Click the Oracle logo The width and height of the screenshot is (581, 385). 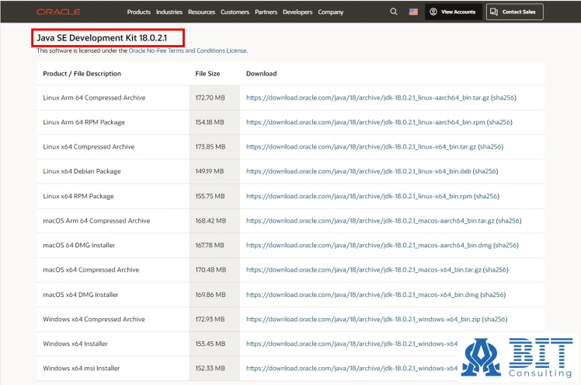click(58, 12)
